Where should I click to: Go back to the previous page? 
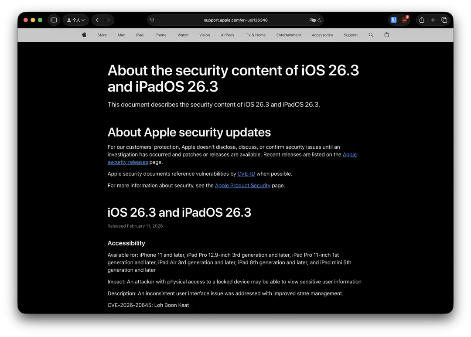[97, 20]
